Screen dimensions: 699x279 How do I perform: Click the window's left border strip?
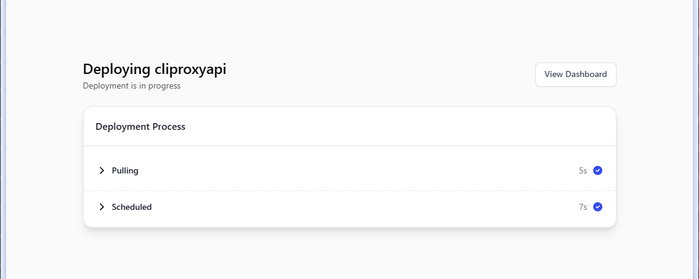point(3,139)
